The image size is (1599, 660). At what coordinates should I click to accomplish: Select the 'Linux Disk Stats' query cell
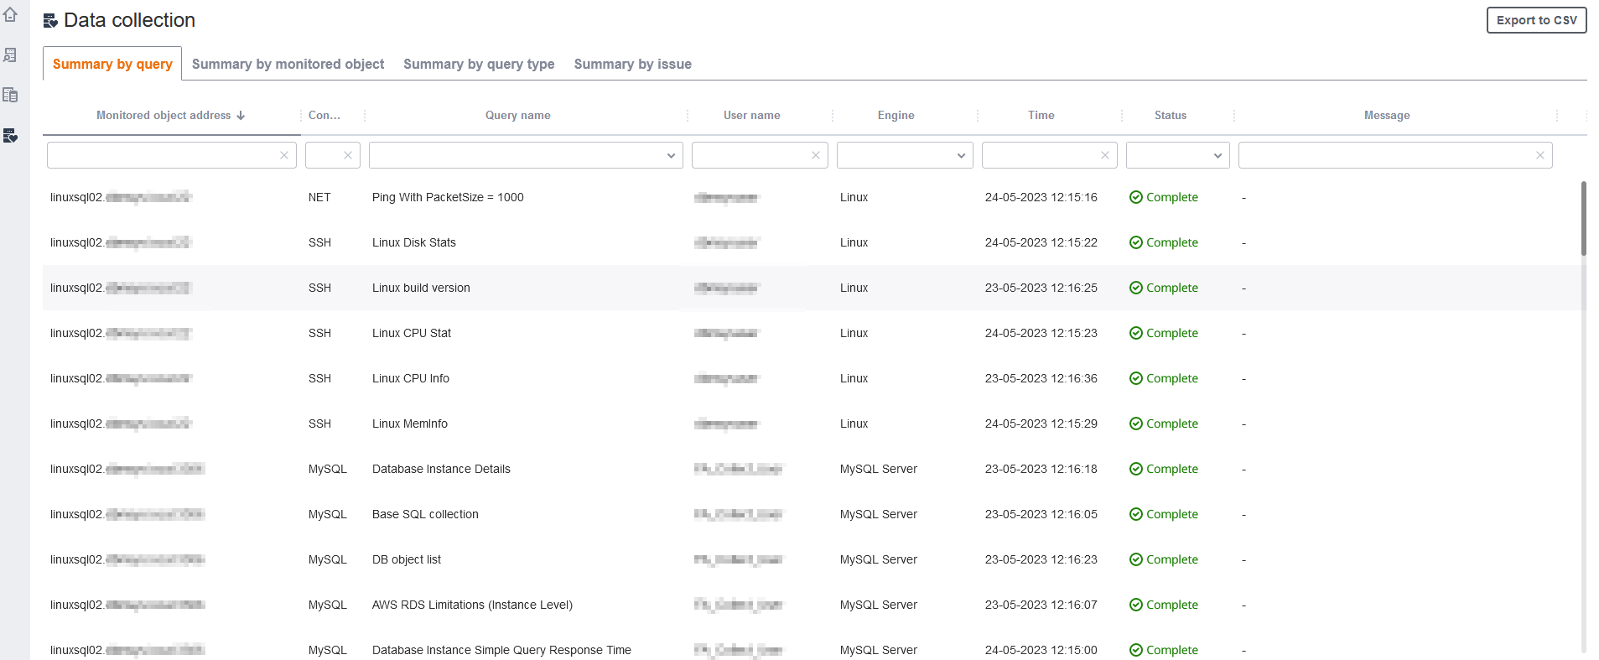tap(414, 242)
